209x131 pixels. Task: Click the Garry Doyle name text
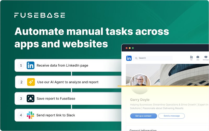point(140,100)
